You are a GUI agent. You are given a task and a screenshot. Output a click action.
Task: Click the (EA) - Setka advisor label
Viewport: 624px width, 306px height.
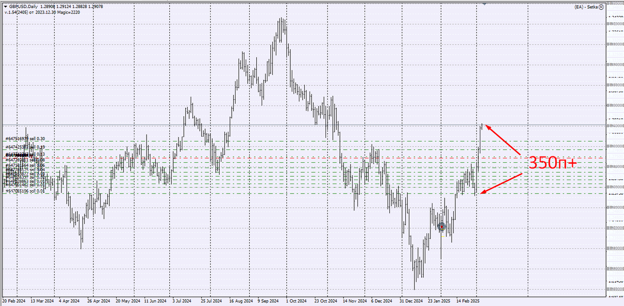tap(586, 7)
